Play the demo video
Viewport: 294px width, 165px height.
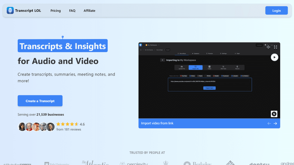click(274, 57)
